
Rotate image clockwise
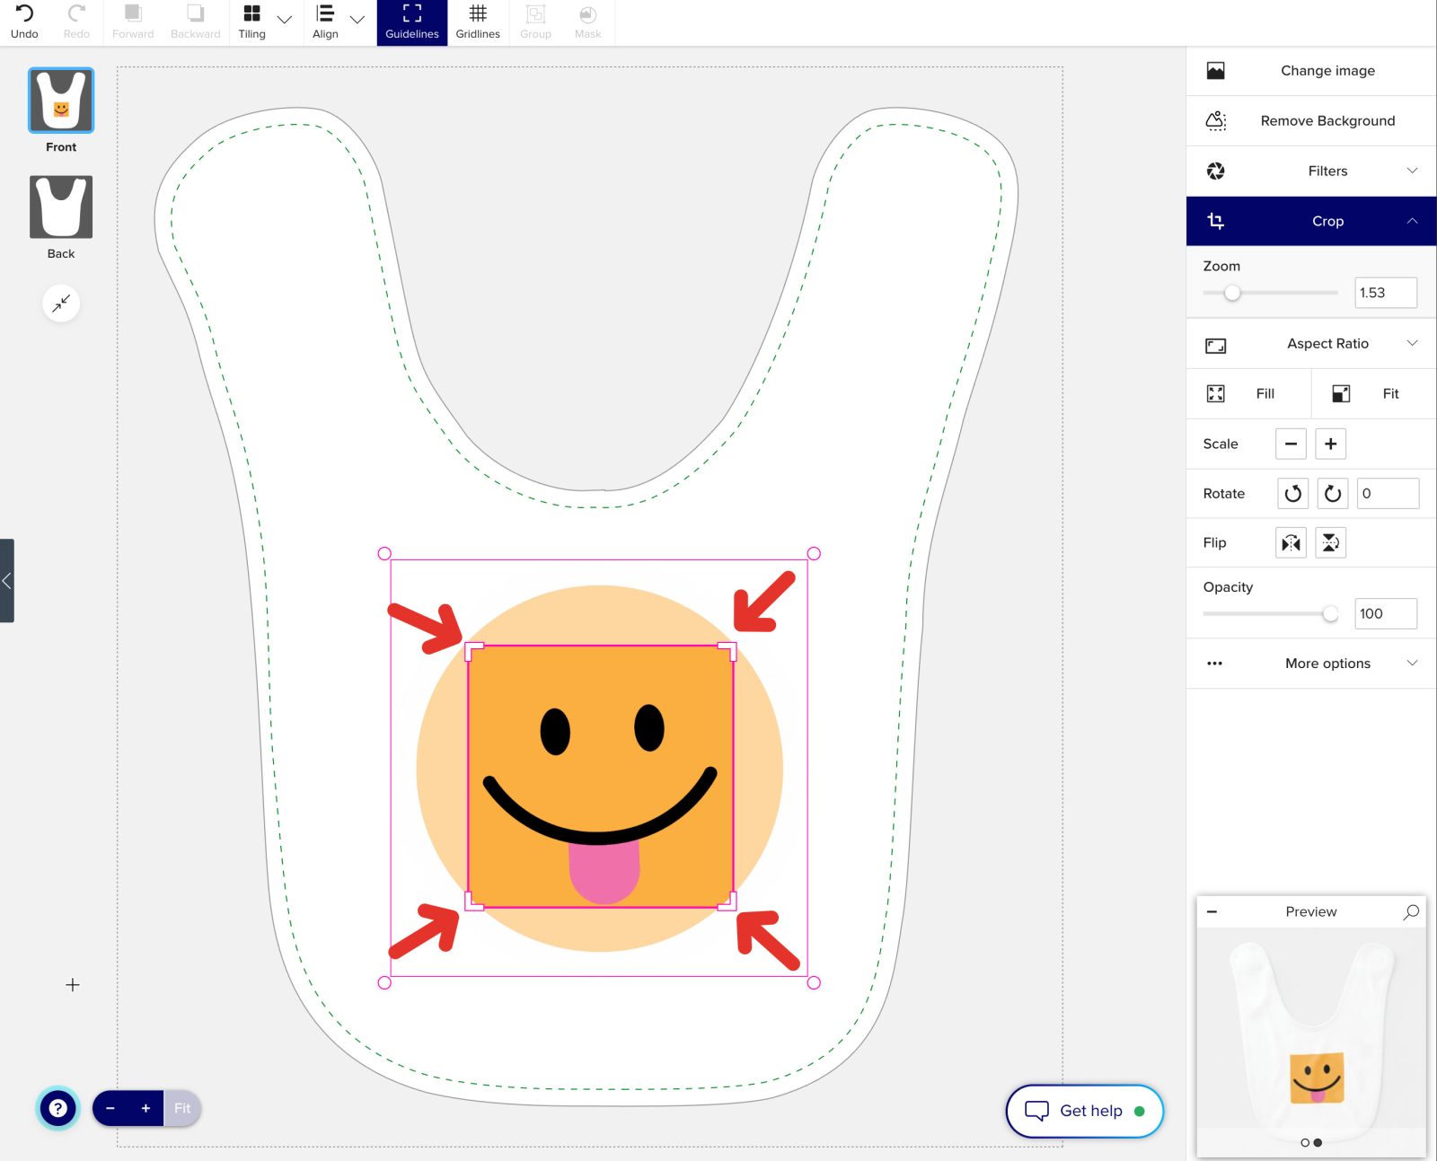tap(1332, 493)
